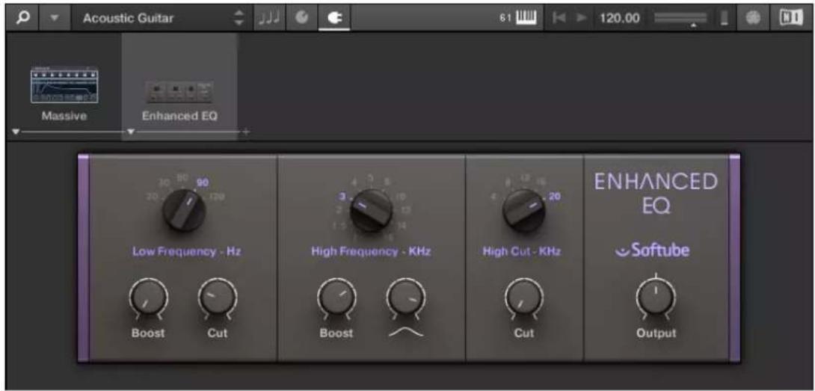Click the Low Frequency Boost knob
This screenshot has height=391, width=815.
pos(149,298)
